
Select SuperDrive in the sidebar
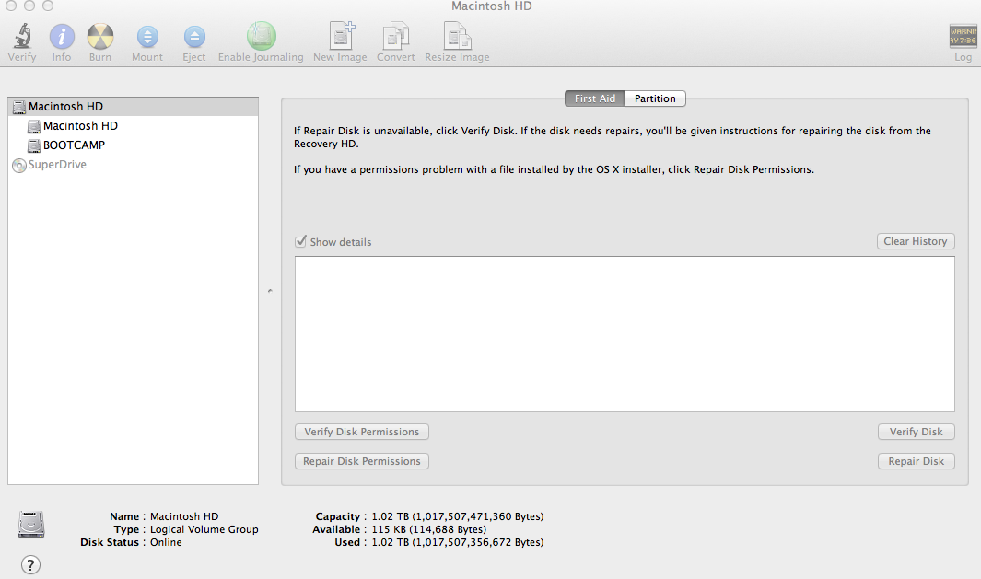133,165
